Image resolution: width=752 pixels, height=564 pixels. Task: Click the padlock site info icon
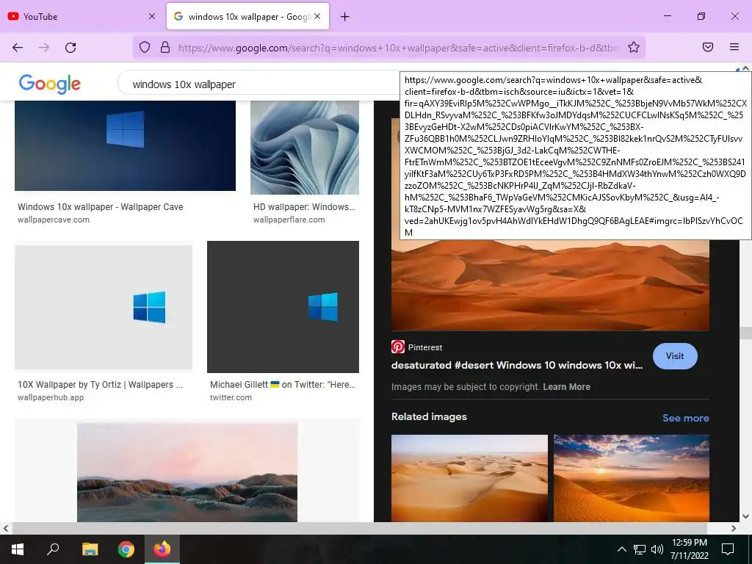pos(165,47)
